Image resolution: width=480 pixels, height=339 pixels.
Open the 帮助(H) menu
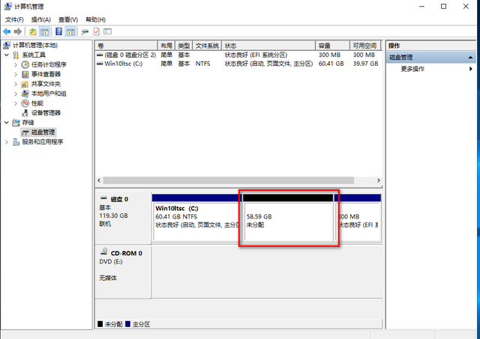95,19
